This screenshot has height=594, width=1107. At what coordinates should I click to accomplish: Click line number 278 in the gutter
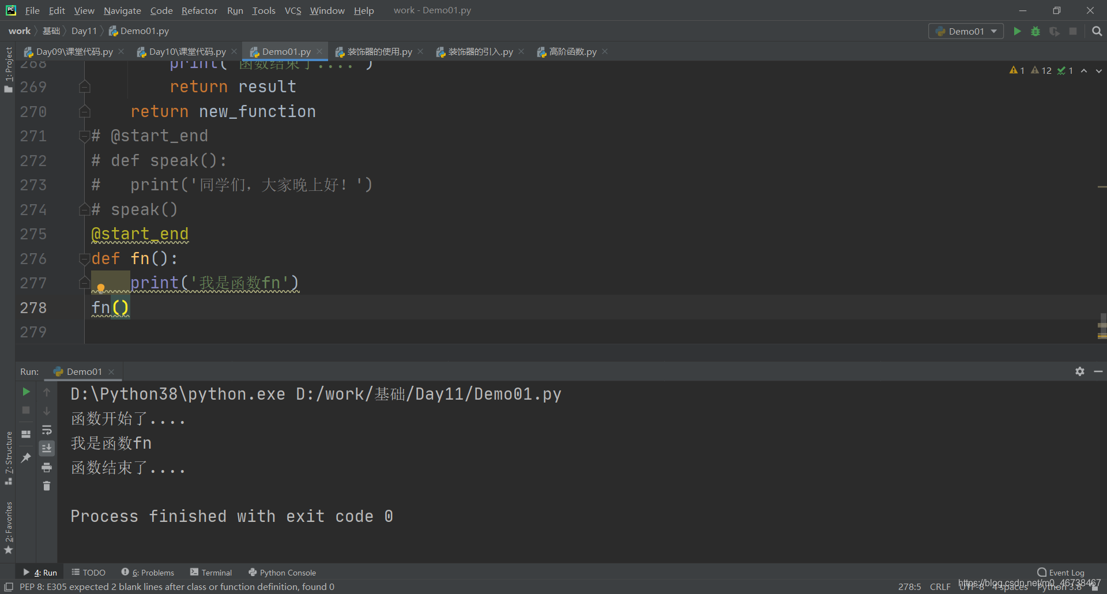(33, 307)
